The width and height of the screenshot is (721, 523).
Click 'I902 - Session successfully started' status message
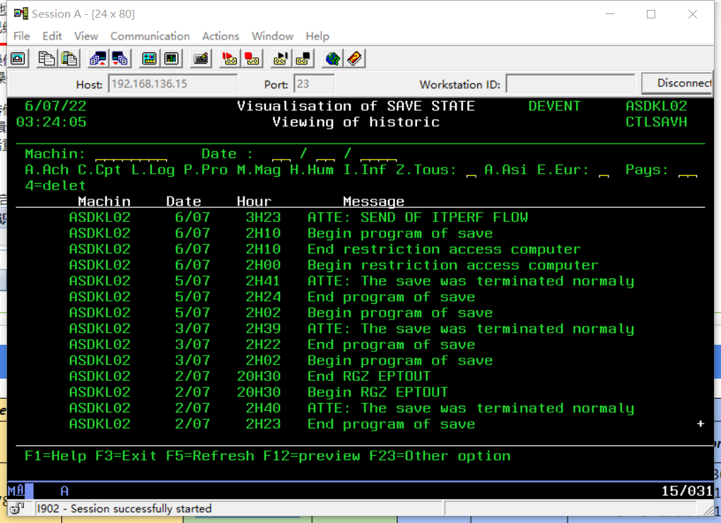[x=124, y=508]
